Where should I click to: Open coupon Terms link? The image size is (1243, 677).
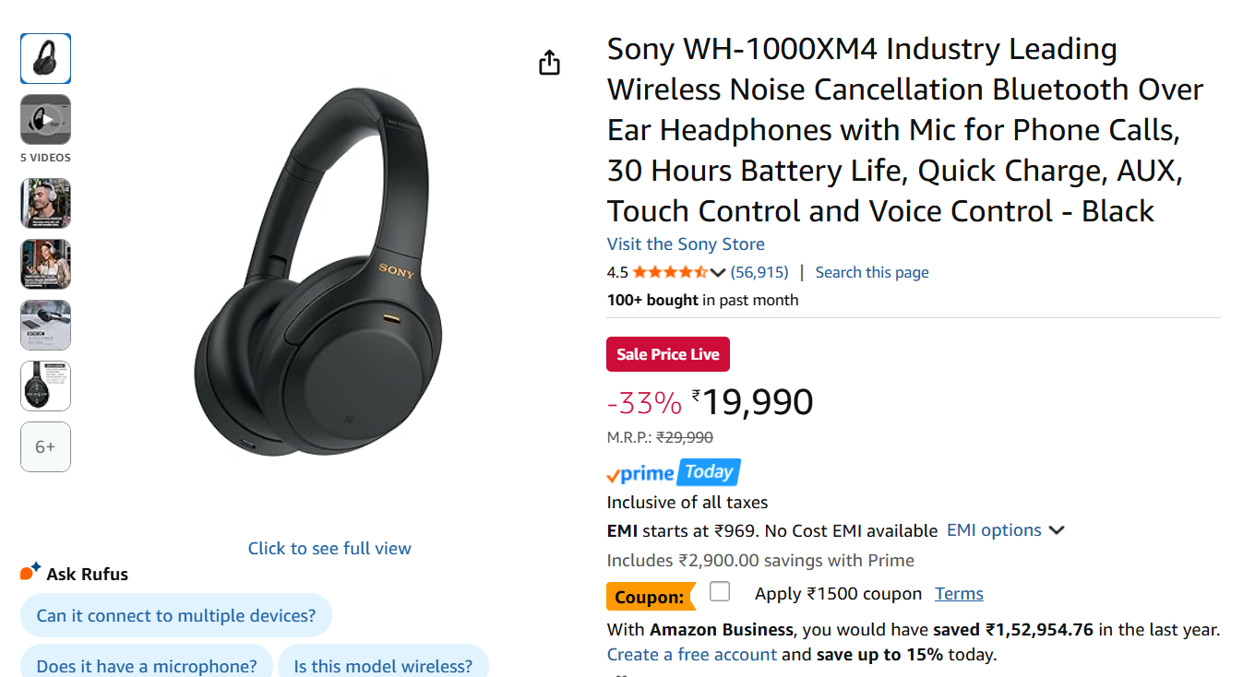point(959,594)
